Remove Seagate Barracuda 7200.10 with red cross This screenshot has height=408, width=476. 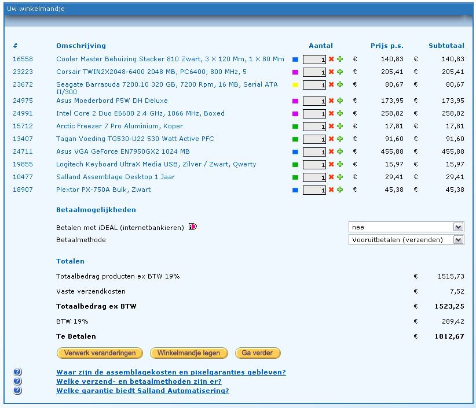tap(331, 84)
